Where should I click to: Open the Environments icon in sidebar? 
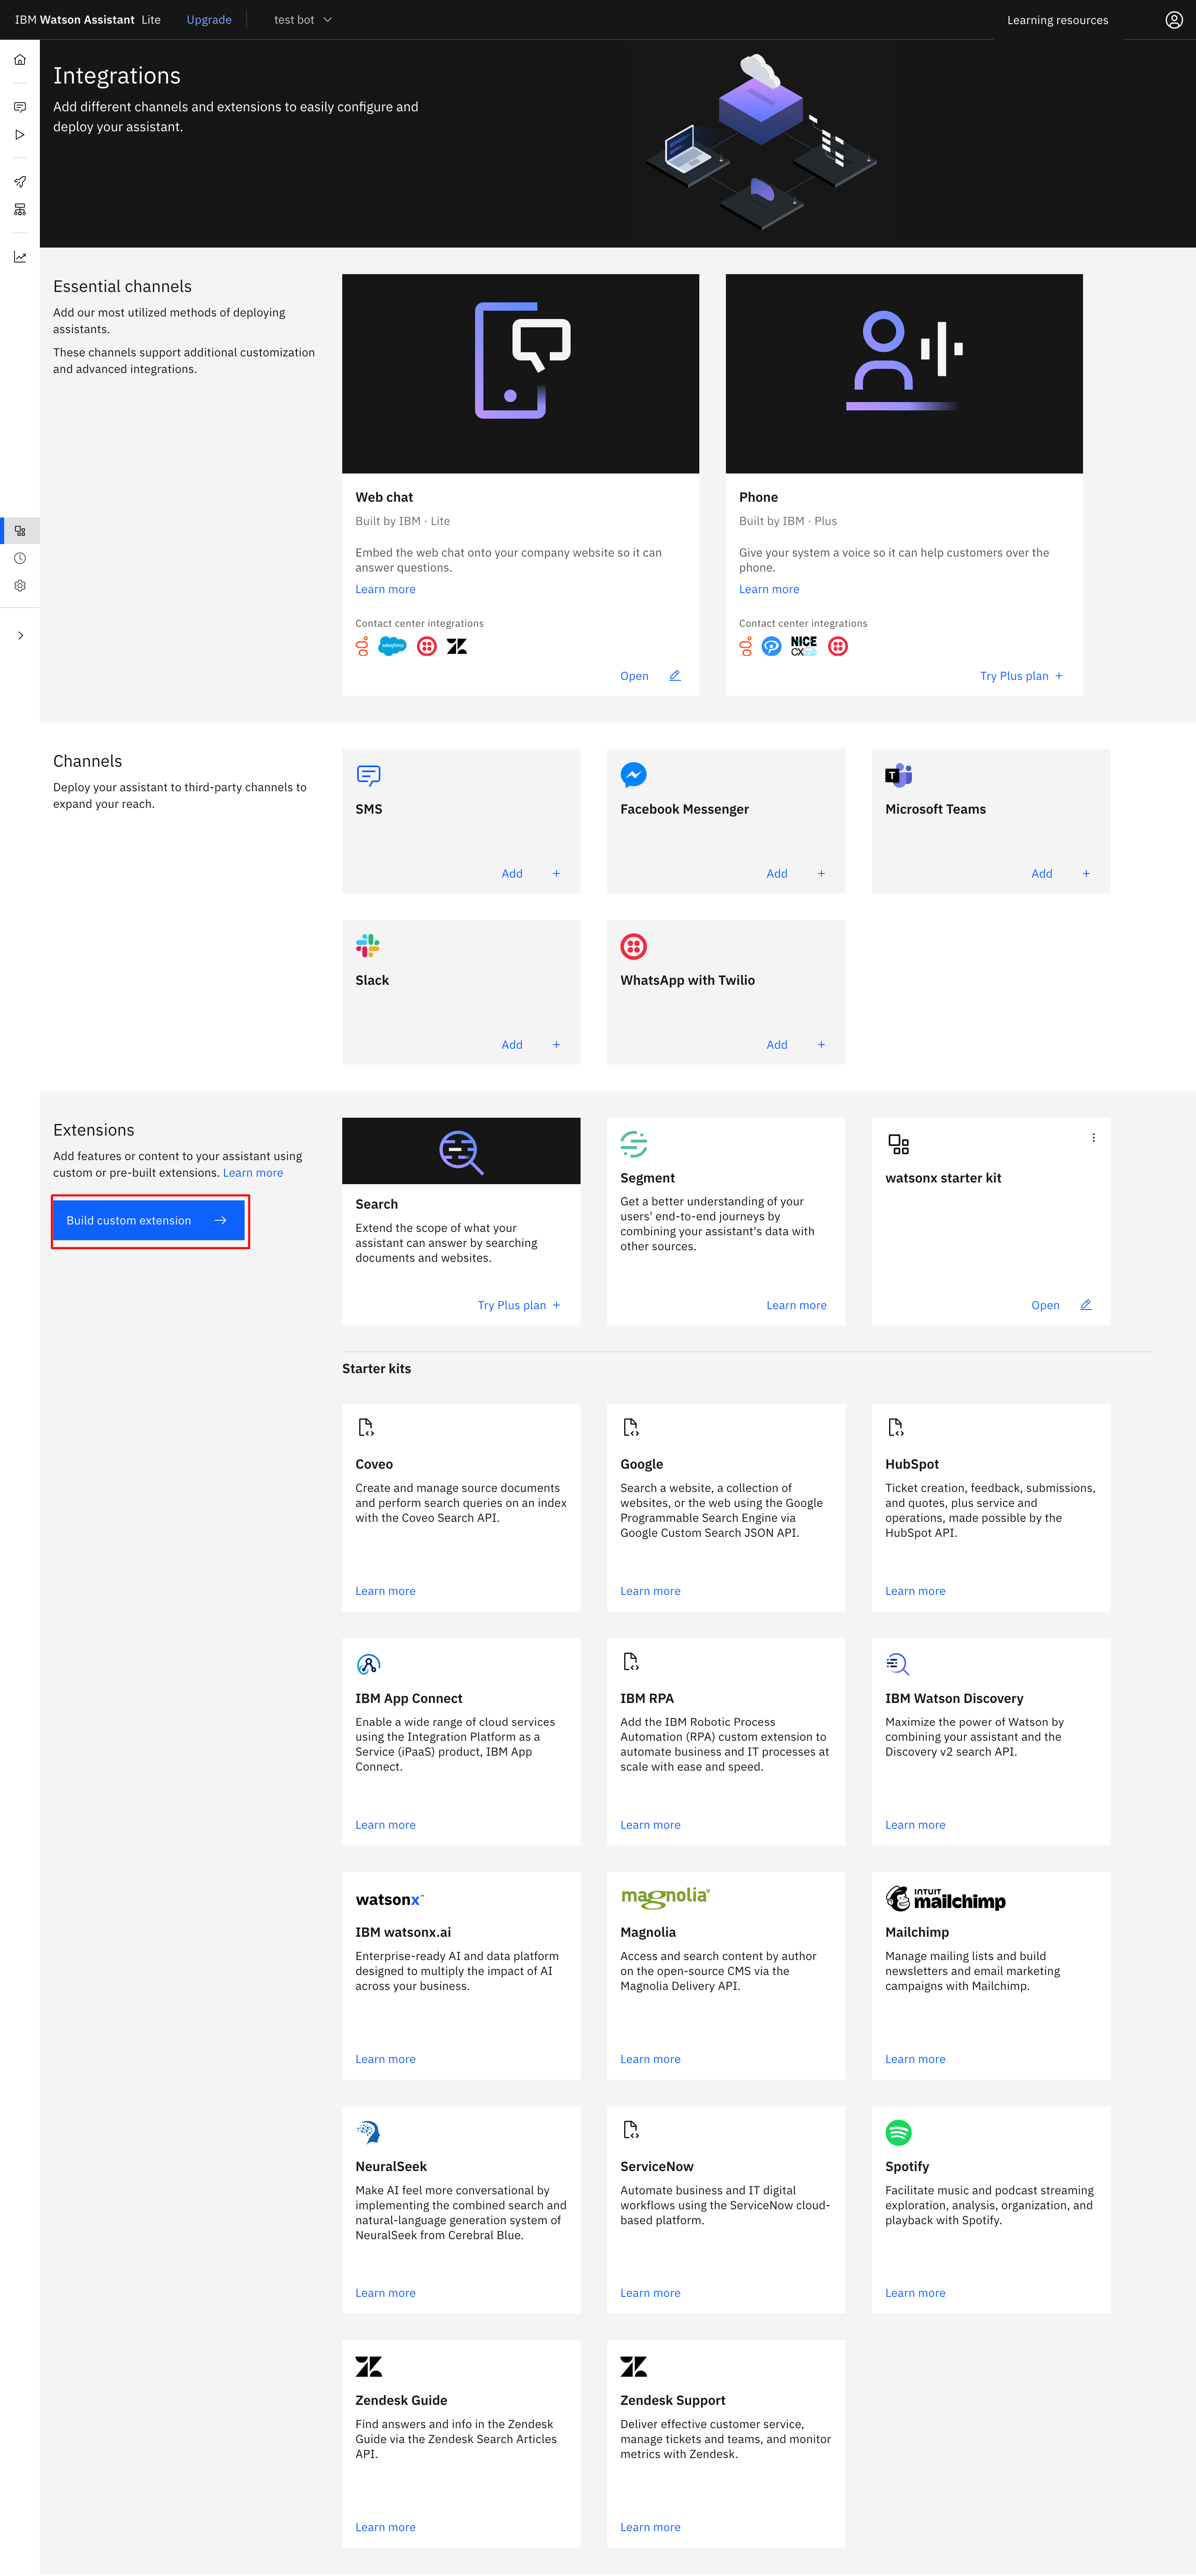pyautogui.click(x=19, y=210)
